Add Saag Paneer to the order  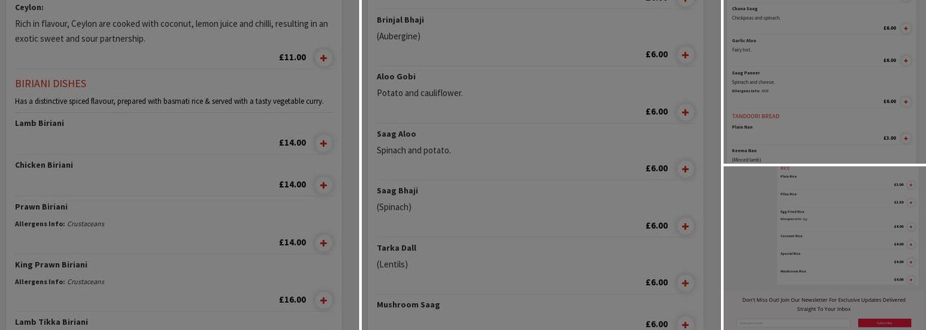(x=905, y=102)
